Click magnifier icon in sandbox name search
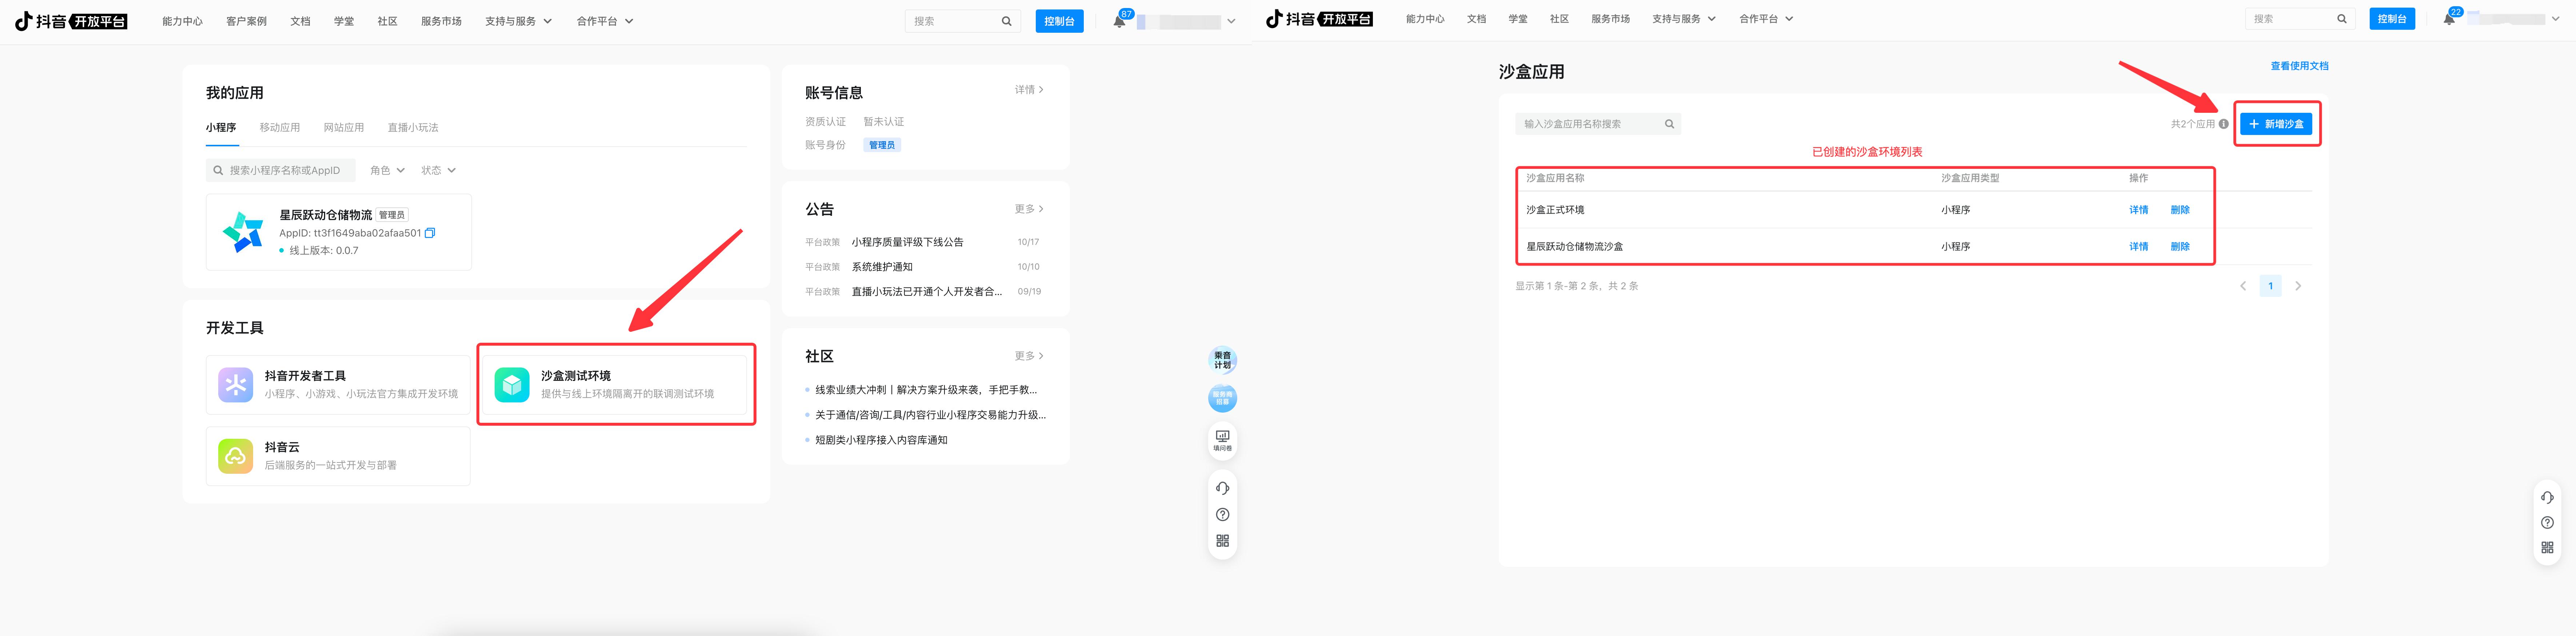2576x636 pixels. (x=1669, y=124)
